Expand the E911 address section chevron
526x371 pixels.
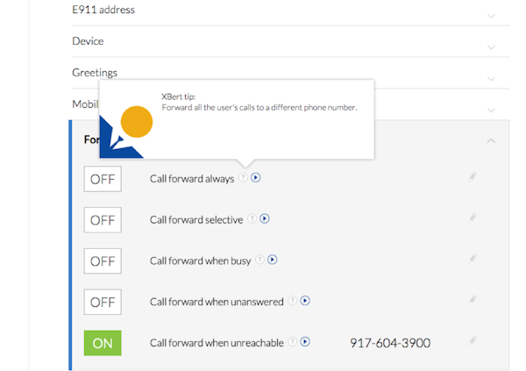(x=491, y=16)
